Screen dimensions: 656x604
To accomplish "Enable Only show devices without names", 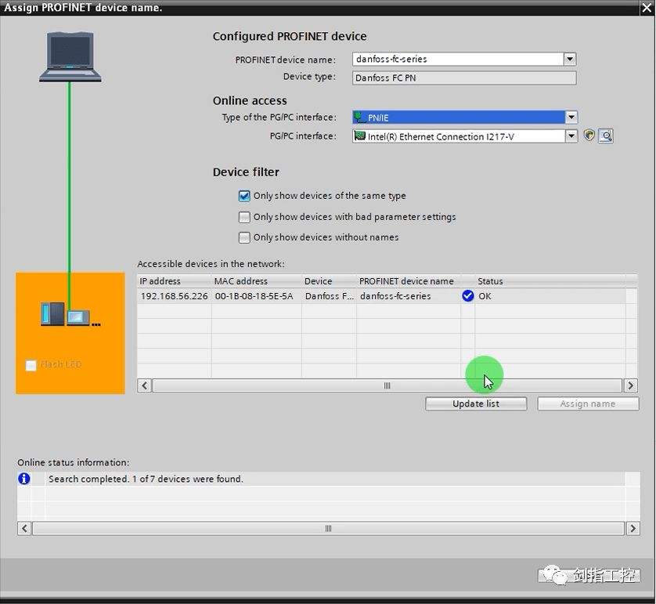I will (x=245, y=237).
